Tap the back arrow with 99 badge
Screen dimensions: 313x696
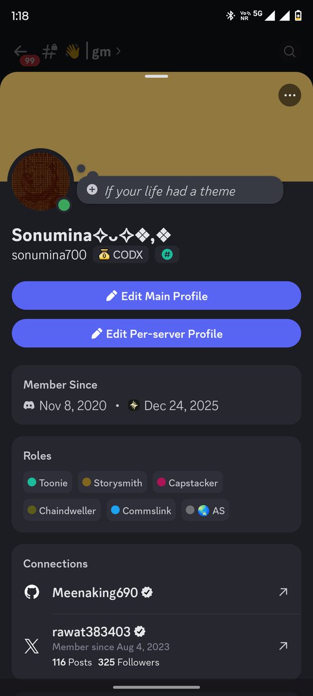(22, 53)
